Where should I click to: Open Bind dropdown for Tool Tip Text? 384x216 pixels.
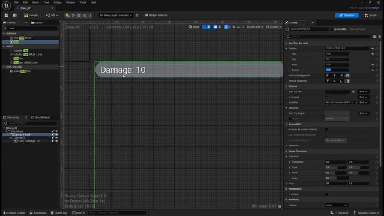coord(364,92)
